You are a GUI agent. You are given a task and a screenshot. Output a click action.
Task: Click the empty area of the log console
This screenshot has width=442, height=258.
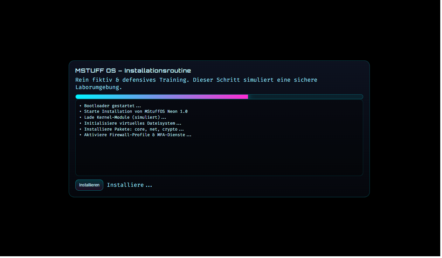click(x=219, y=157)
